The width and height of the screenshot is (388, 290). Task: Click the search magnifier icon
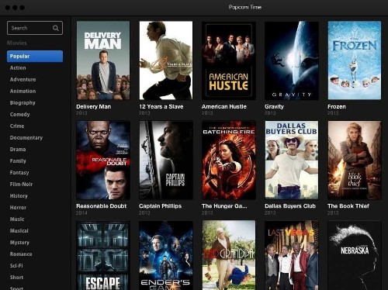click(56, 28)
